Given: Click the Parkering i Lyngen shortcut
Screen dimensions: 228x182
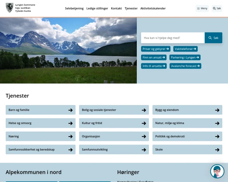Looking at the screenshot, I should click(185, 58).
